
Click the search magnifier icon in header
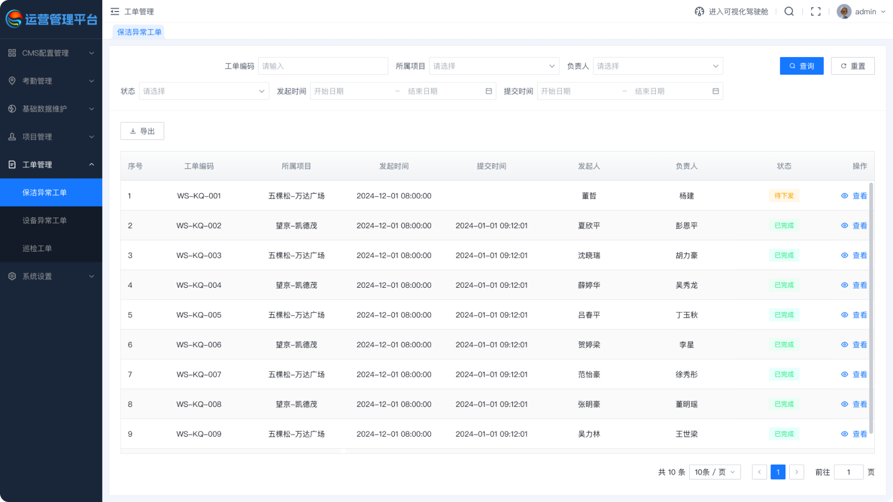tap(789, 12)
